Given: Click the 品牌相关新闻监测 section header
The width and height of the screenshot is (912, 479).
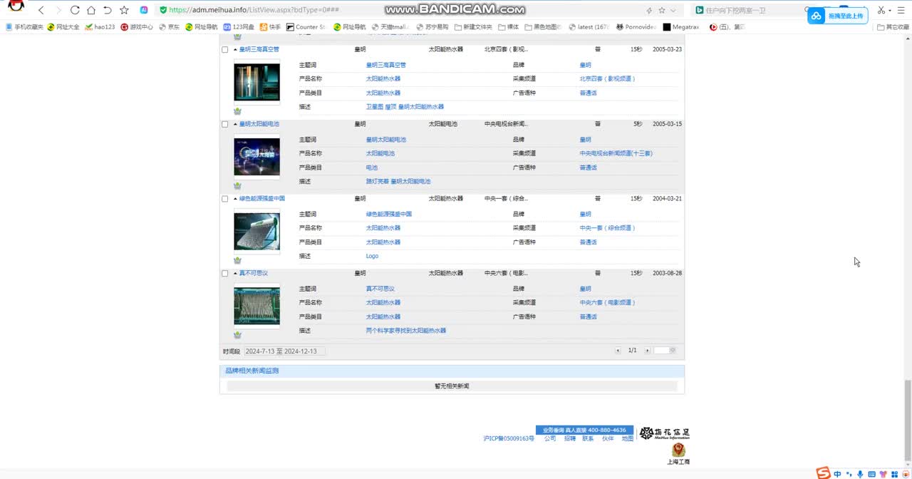Looking at the screenshot, I should [452, 371].
